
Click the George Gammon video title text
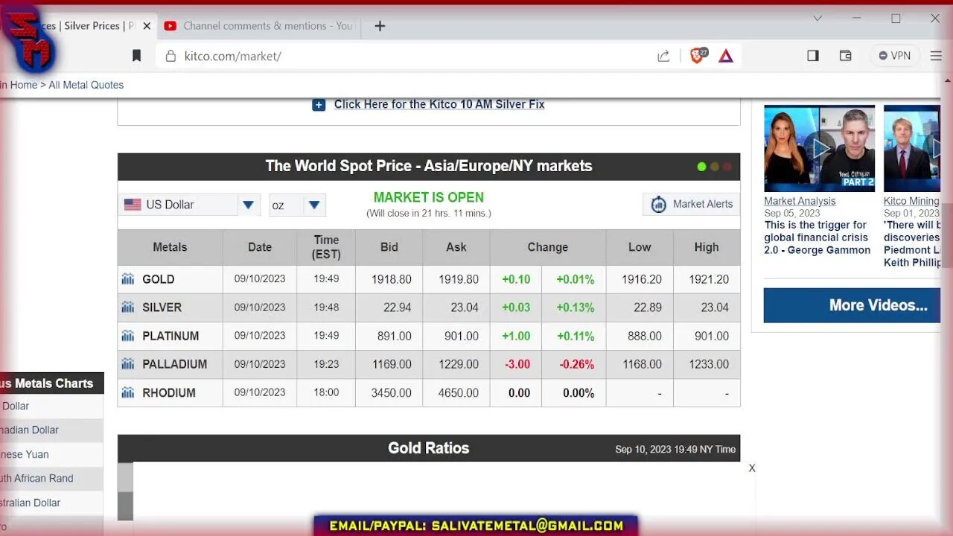point(817,237)
